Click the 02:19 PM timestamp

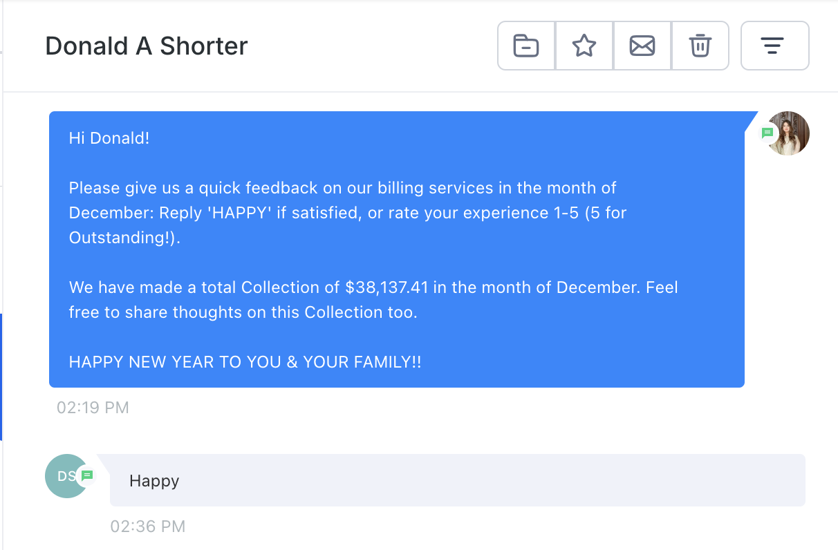(x=93, y=408)
